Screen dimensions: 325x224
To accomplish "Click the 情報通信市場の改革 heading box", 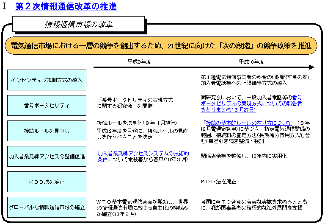I will point(79,25).
